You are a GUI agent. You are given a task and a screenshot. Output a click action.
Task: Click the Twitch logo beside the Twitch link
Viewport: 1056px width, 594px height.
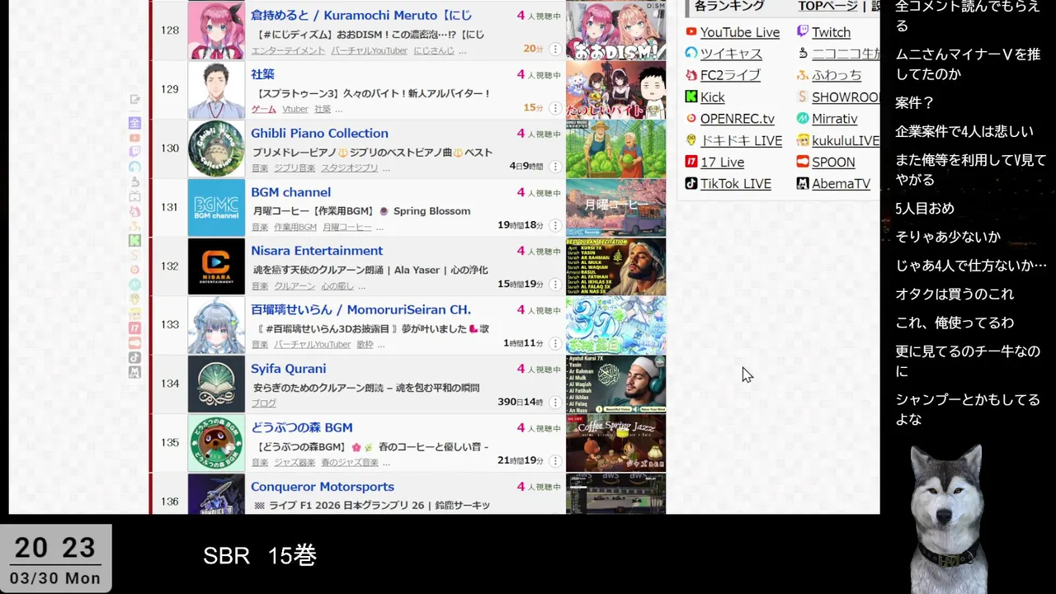tap(803, 32)
